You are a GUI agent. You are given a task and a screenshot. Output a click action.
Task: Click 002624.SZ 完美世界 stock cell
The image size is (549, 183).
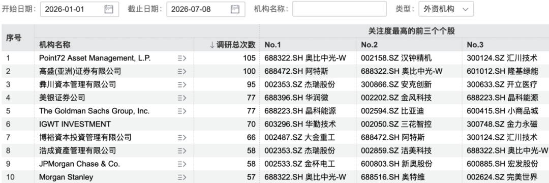[502, 177]
